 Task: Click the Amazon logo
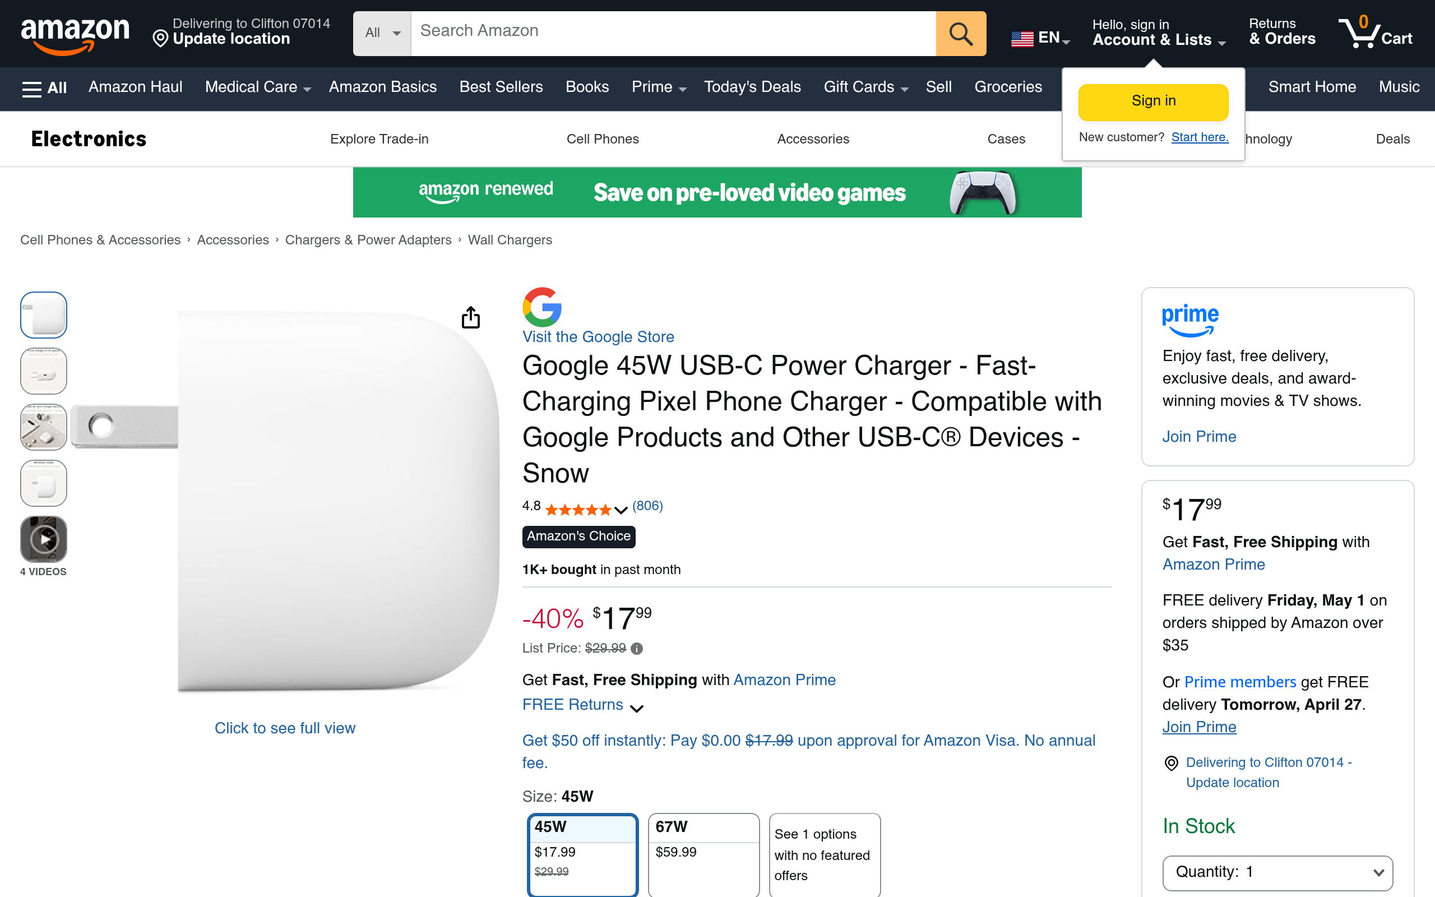[75, 34]
